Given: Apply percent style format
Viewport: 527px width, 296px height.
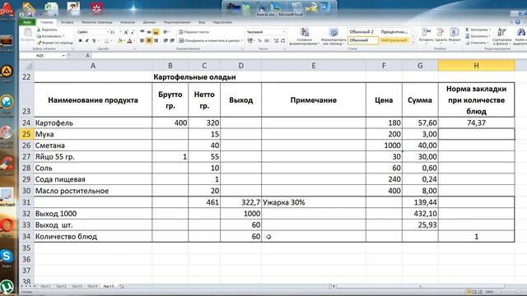Looking at the screenshot, I should 259,40.
